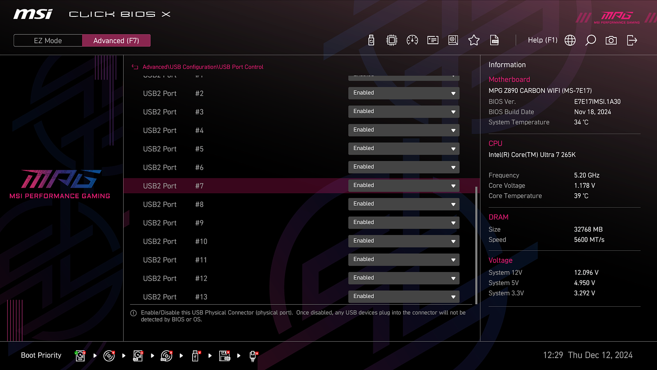
Task: Select the USB2 Port #10 label
Action: [x=175, y=242]
